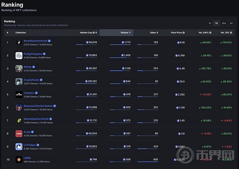Click the LRWA collection avatar

[19, 159]
